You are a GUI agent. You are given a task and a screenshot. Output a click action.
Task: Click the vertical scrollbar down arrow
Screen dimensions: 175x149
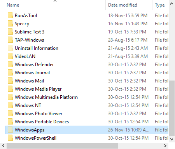[171, 139]
